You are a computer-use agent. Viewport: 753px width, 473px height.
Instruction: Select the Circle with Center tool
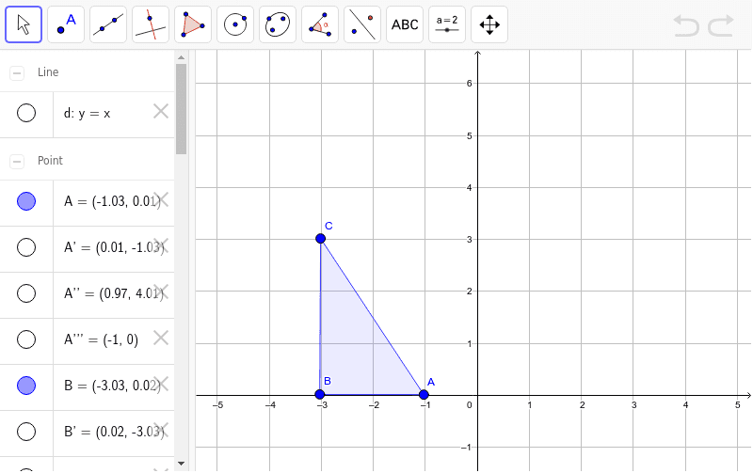click(235, 24)
